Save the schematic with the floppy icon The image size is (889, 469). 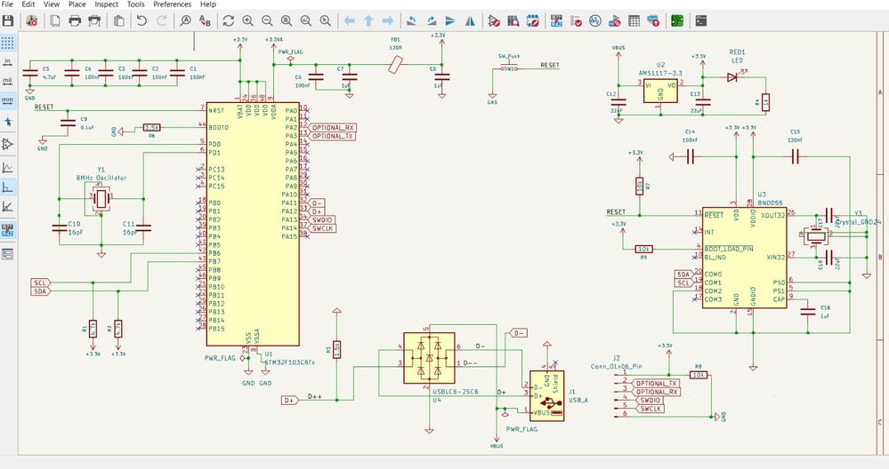[9, 20]
